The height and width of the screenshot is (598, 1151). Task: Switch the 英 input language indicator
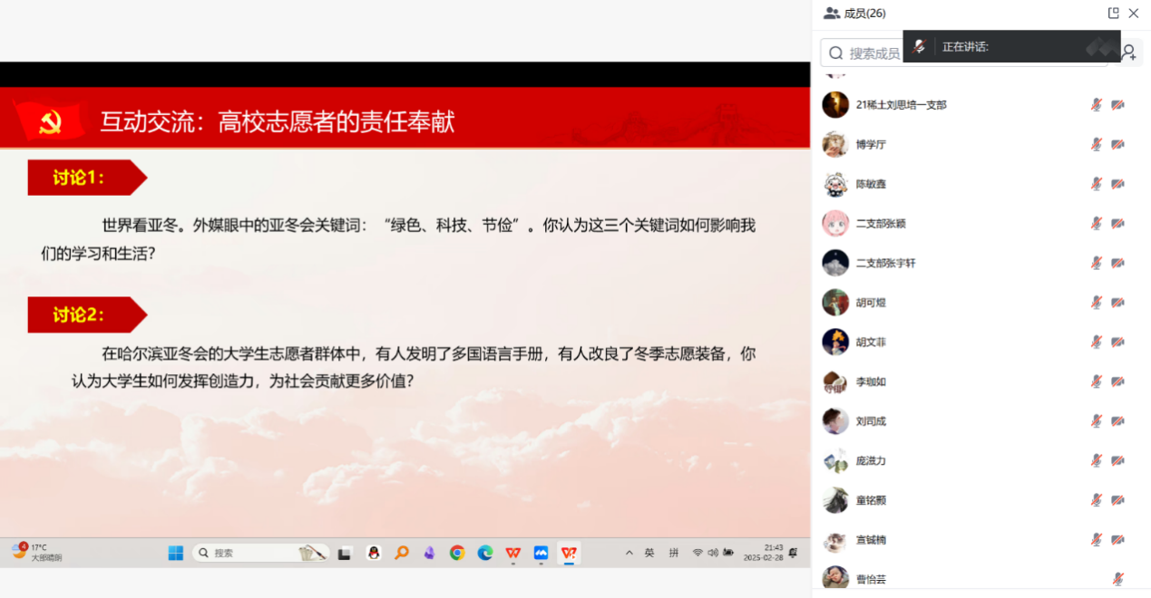click(649, 553)
